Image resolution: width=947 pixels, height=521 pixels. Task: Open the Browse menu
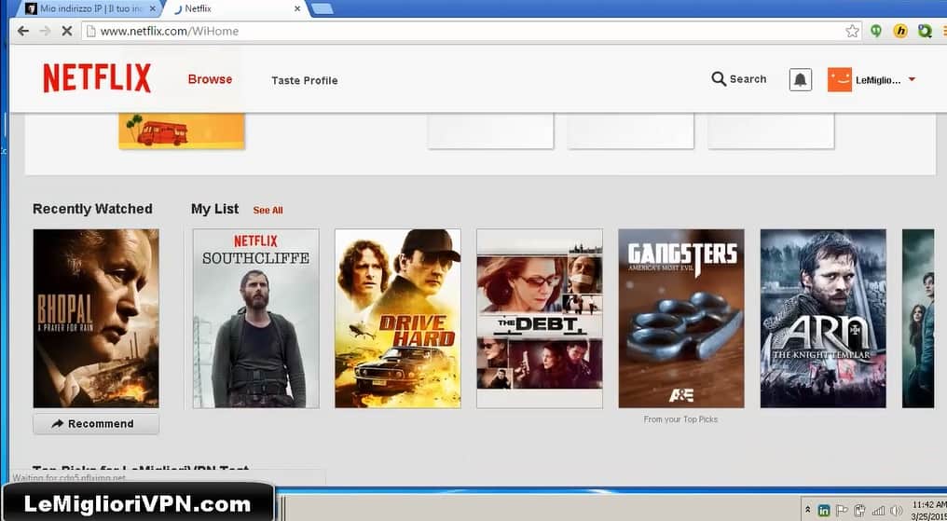(x=210, y=79)
